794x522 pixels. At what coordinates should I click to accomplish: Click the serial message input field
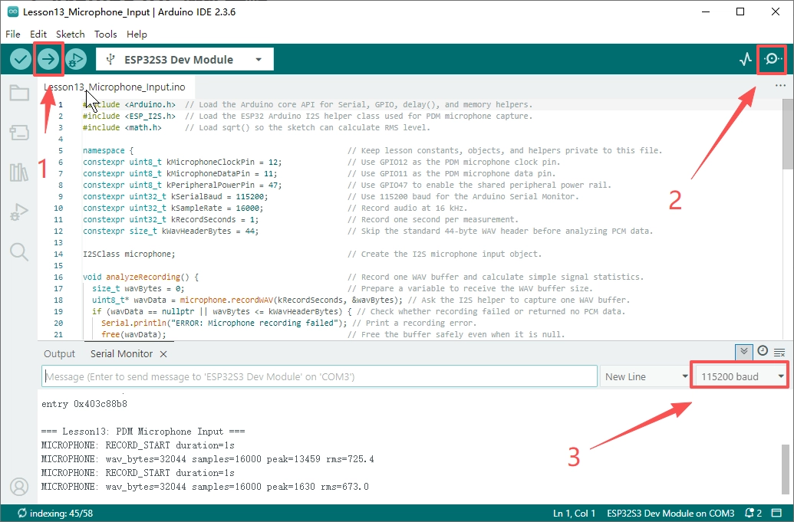tap(320, 376)
